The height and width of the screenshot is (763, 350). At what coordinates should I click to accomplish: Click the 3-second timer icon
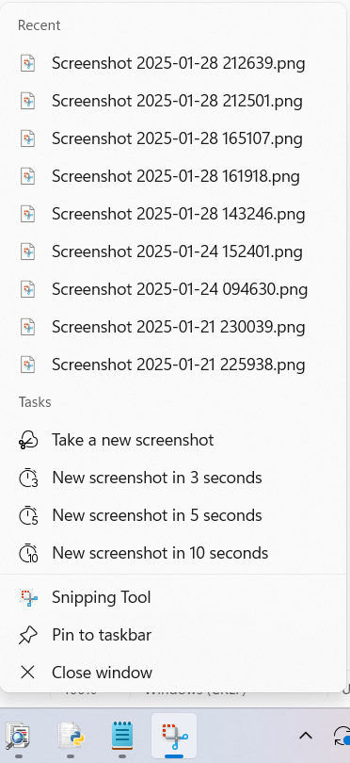click(28, 478)
